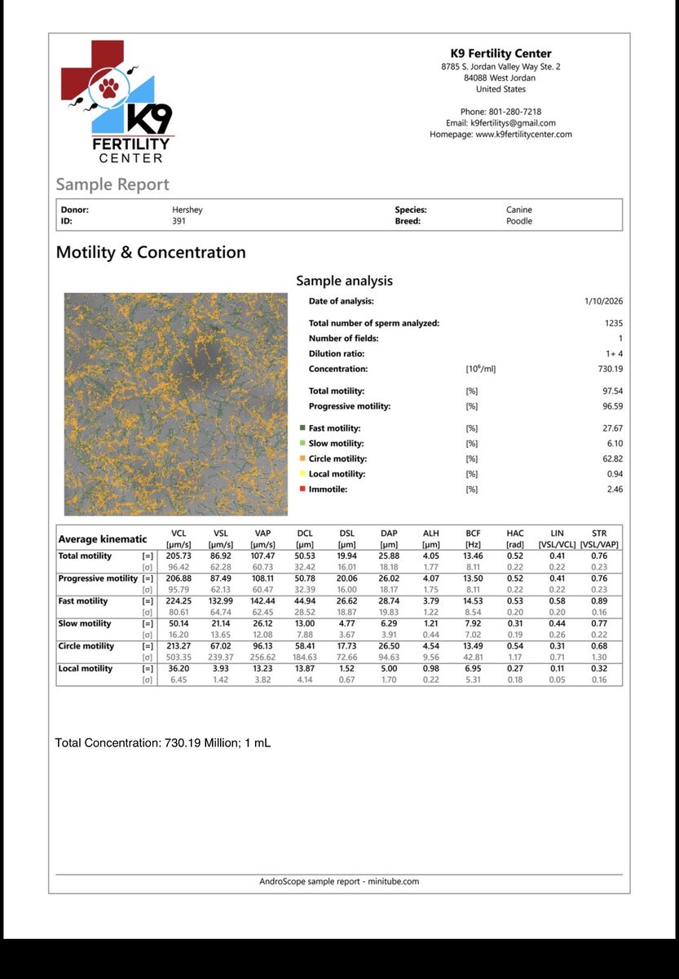The height and width of the screenshot is (979, 679).
Task: Click the orange Circle motility legend square
Action: pos(302,459)
